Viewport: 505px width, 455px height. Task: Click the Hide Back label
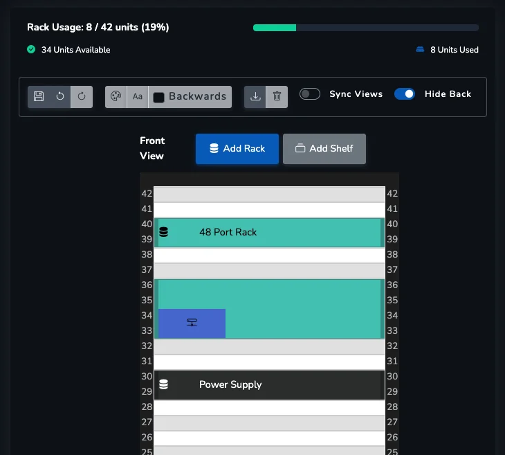point(448,93)
